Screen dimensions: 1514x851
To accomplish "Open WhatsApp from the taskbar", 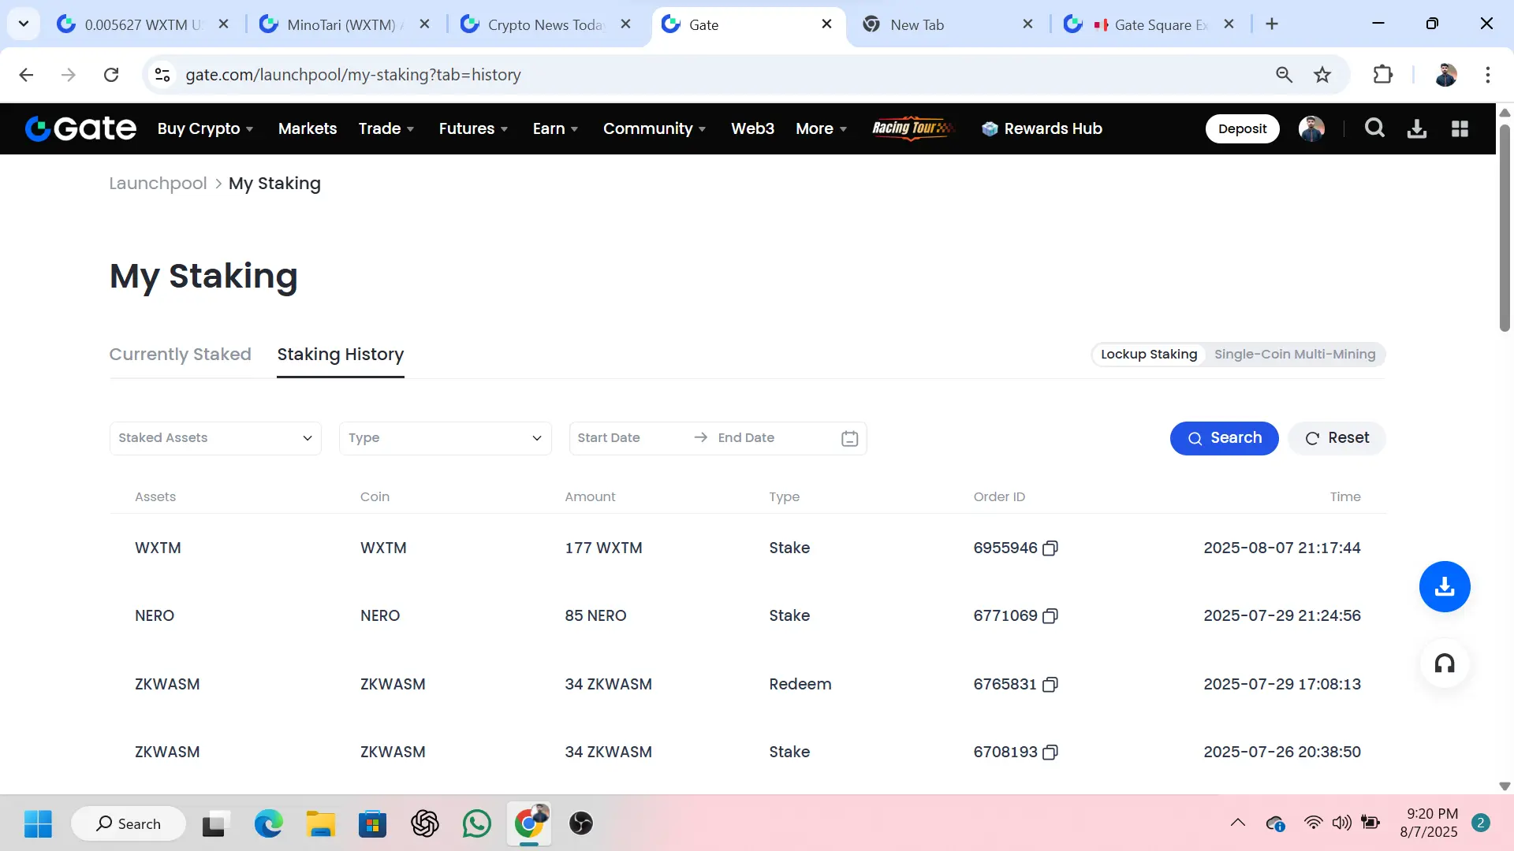I will click(476, 823).
